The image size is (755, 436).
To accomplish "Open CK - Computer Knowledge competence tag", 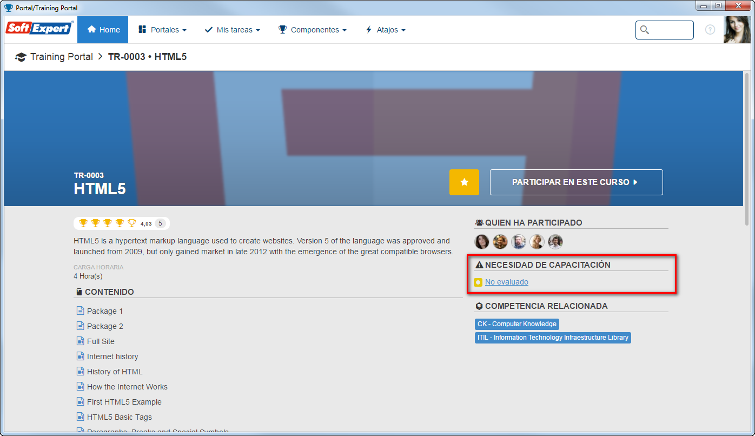I will (x=517, y=324).
